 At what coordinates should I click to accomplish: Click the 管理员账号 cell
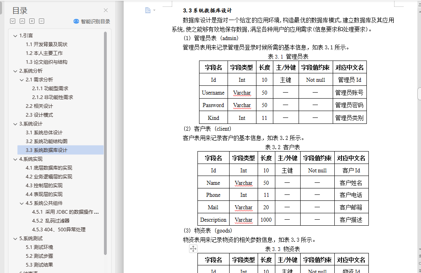point(349,93)
